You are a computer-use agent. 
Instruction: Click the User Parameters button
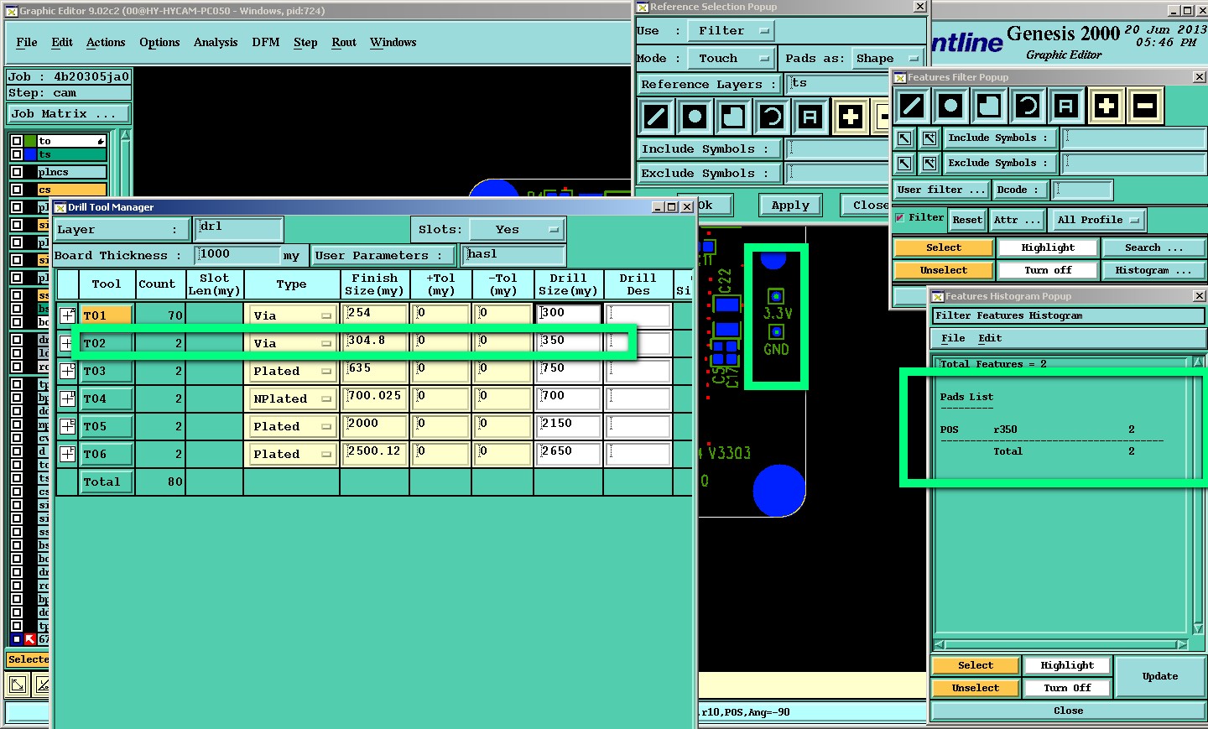(x=383, y=255)
